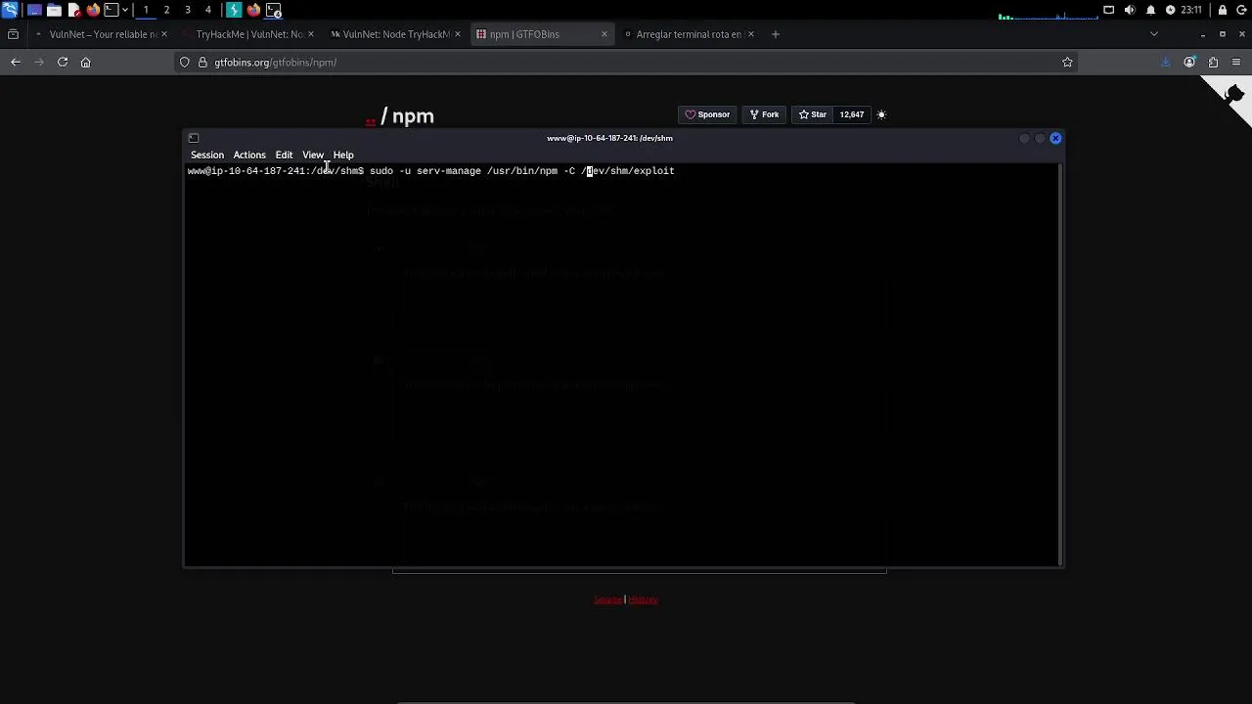Screen dimensions: 1252x704
Task: Open the notifications bell in the tray
Action: pos(1150,10)
